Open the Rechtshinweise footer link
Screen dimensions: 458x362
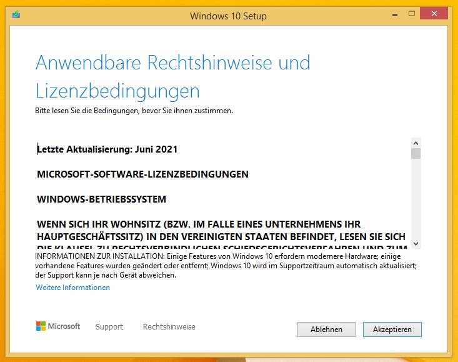169,326
